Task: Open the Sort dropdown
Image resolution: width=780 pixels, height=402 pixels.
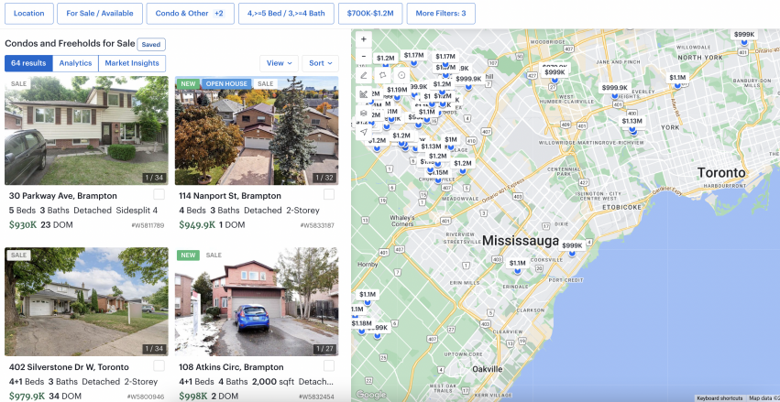Action: pos(321,63)
